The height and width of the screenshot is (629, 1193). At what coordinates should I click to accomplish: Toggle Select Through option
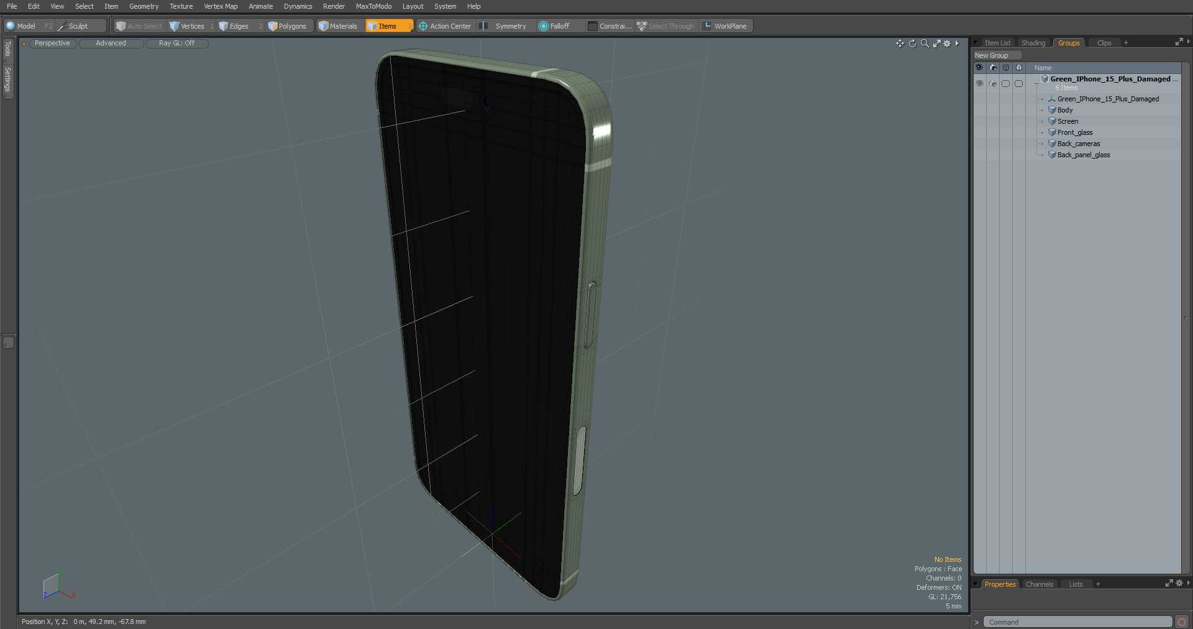click(665, 26)
